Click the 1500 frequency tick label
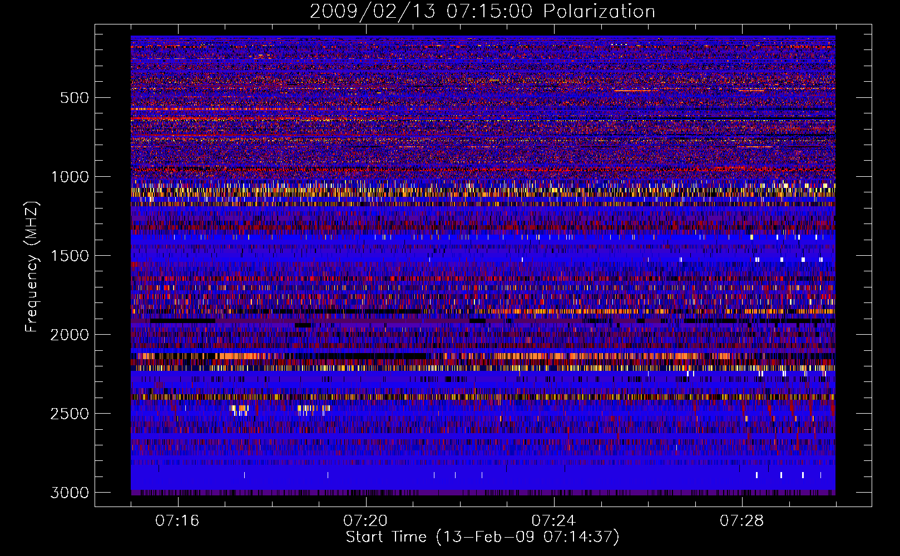 70,256
